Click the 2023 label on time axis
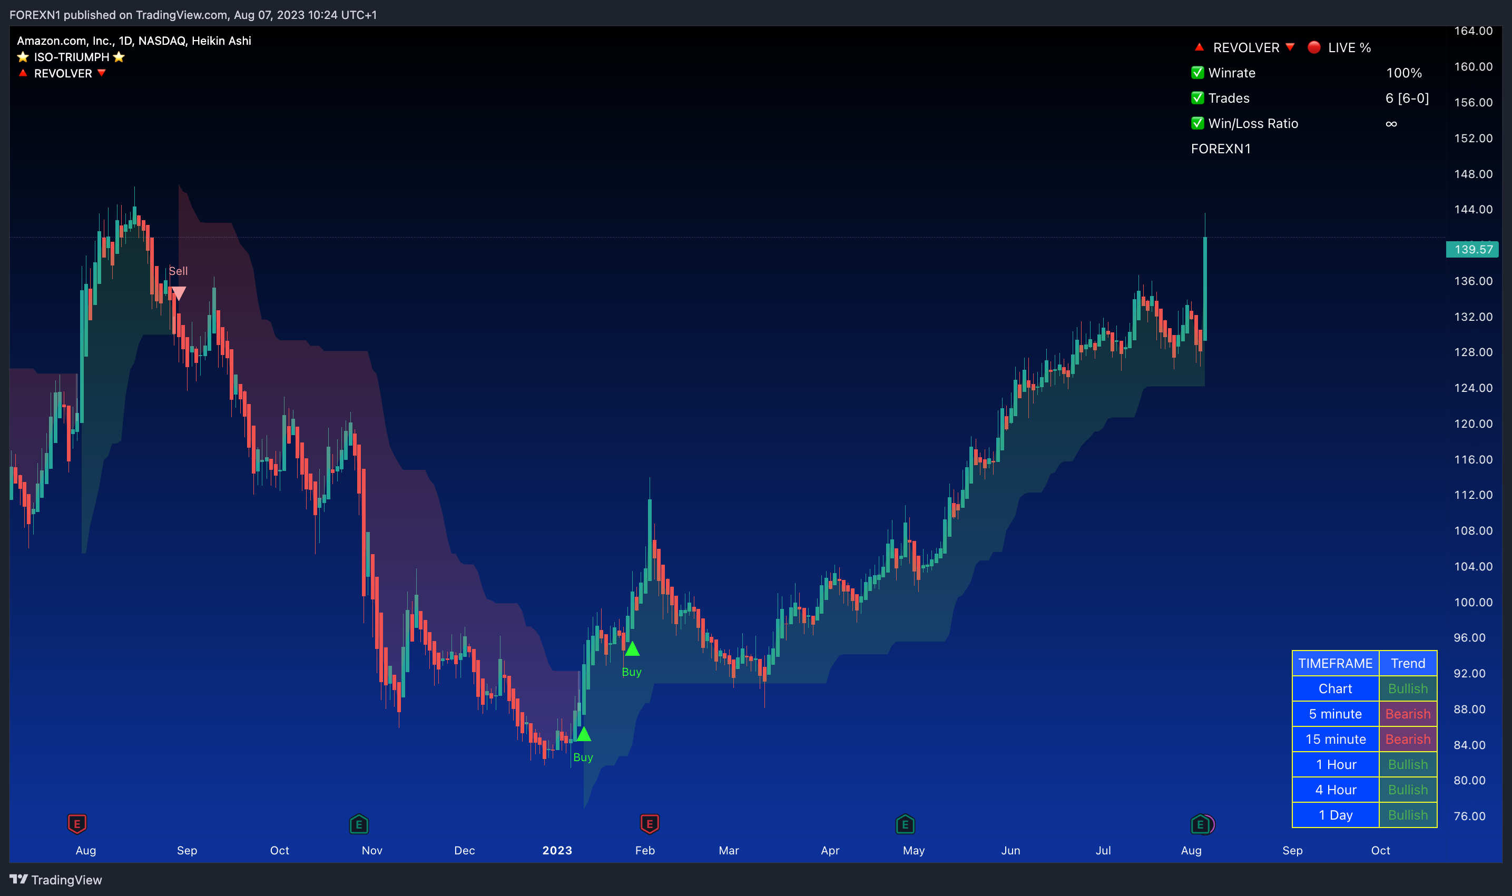 tap(557, 850)
